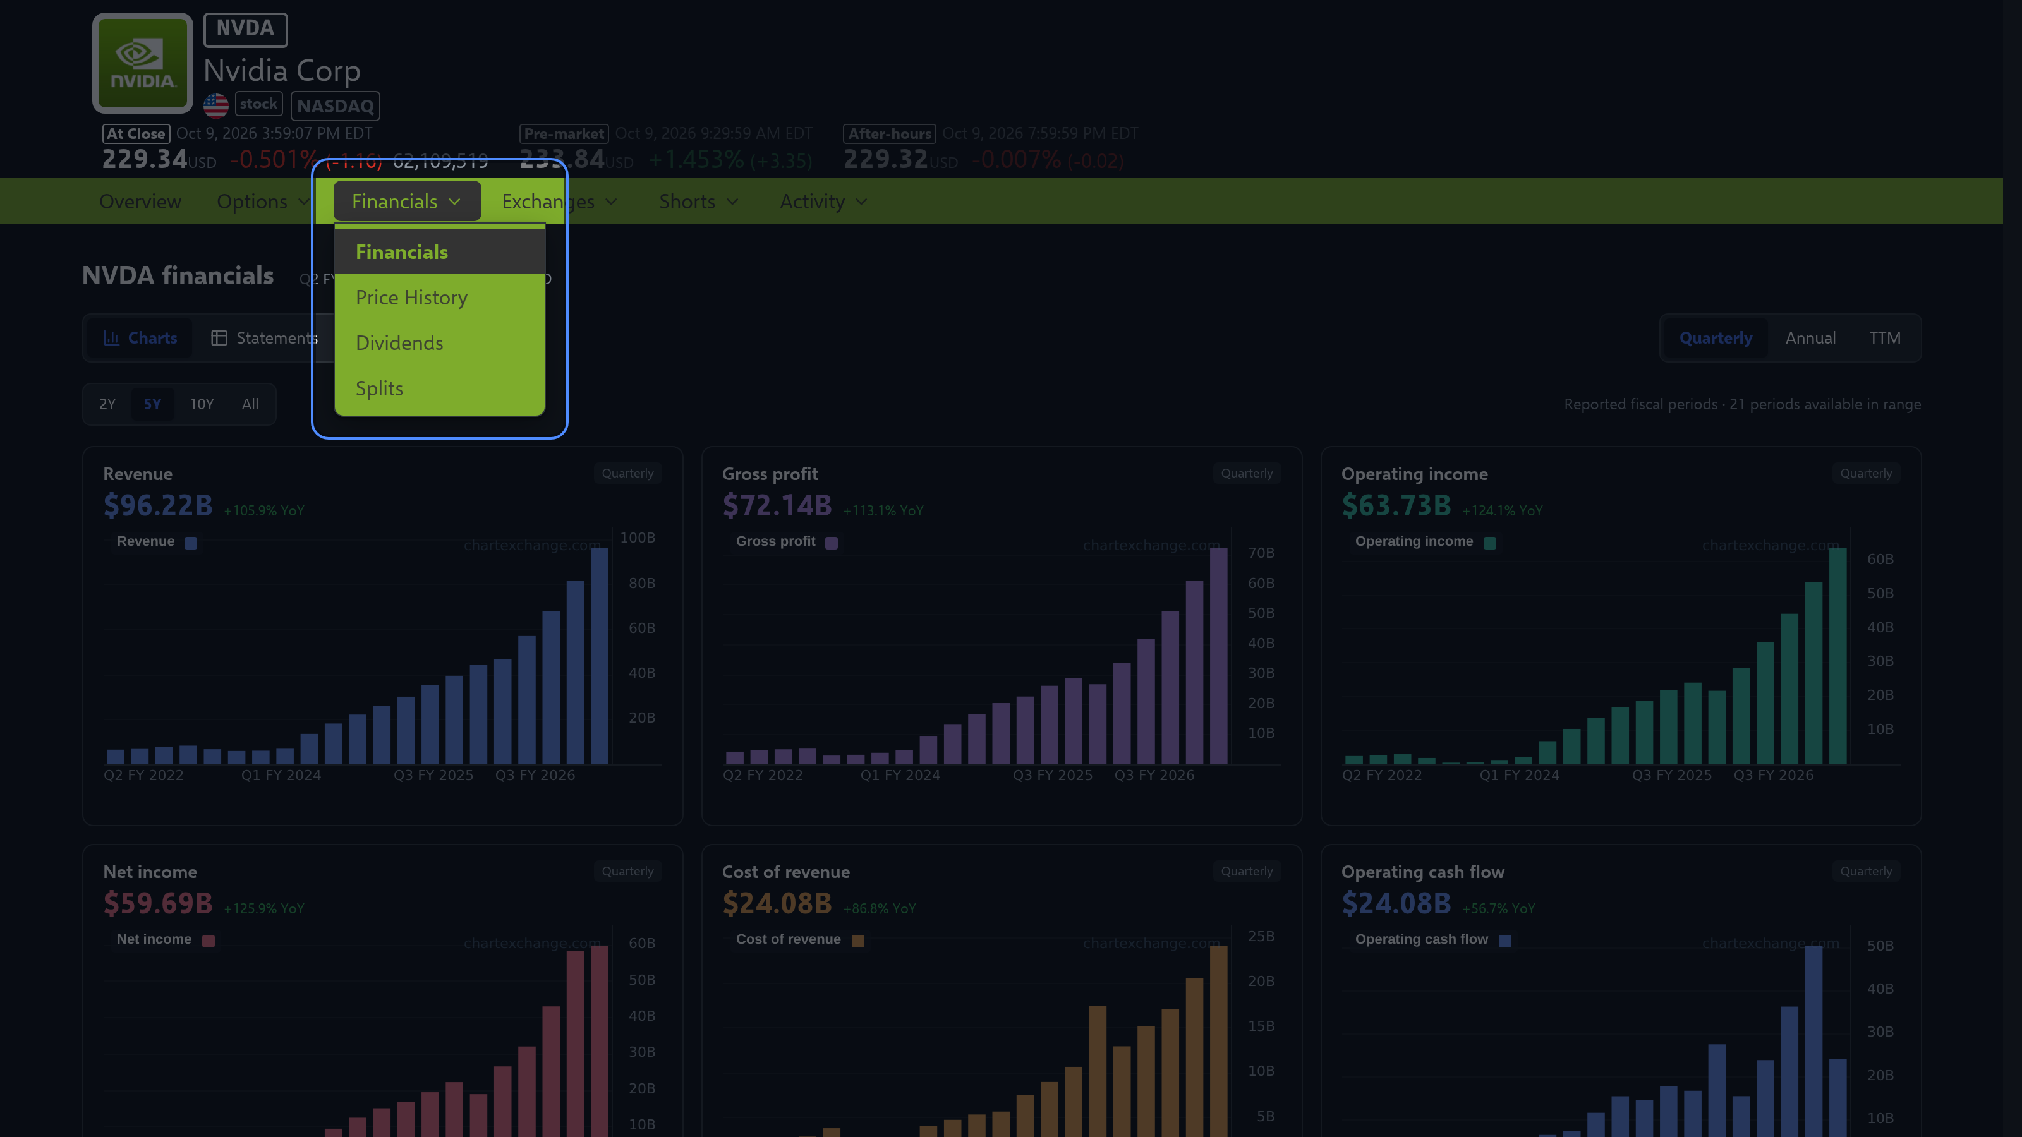Click the Gross profit legend color square
The height and width of the screenshot is (1137, 2022).
(x=832, y=543)
